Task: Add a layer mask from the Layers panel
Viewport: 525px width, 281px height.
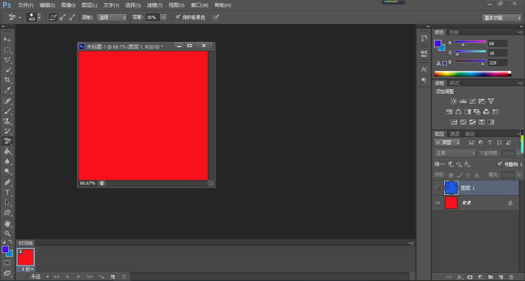Action: tap(469, 277)
